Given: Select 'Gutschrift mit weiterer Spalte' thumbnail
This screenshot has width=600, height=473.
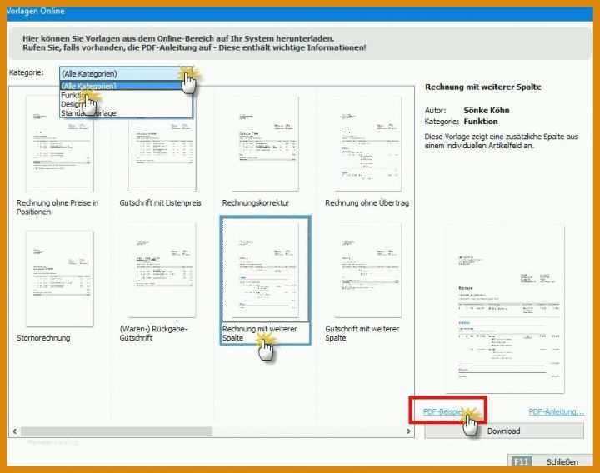Looking at the screenshot, I should 368,271.
